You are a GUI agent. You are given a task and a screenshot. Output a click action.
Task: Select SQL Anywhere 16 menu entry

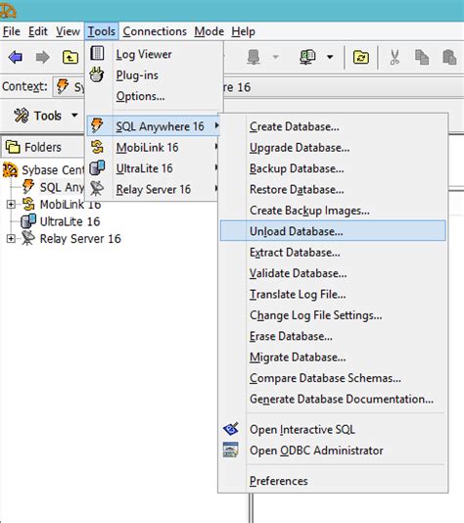154,126
